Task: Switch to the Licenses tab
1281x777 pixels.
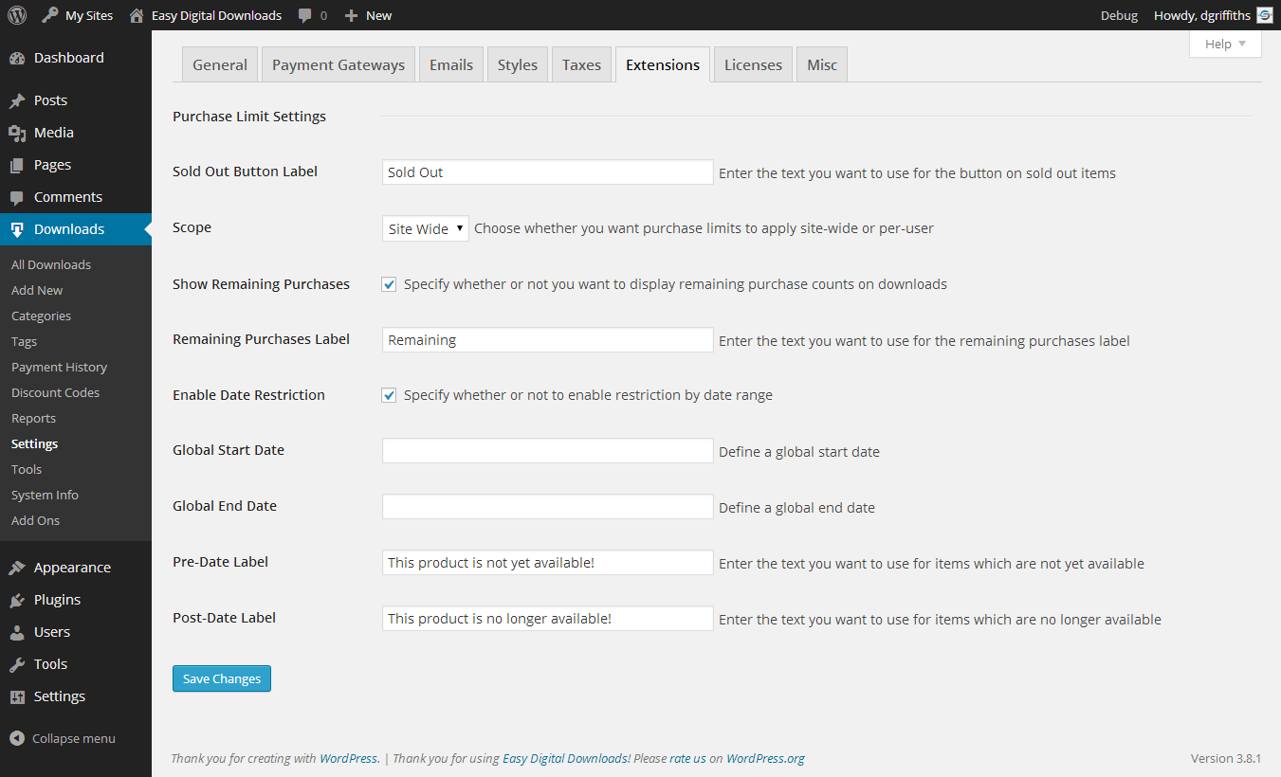Action: (x=753, y=65)
